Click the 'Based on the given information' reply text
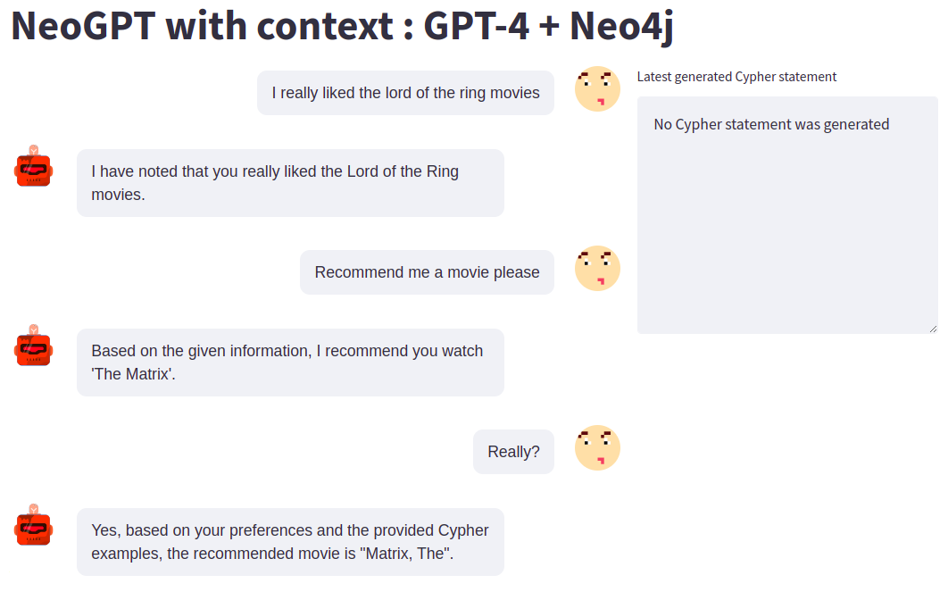Screen dimensions: 948x592 (x=287, y=352)
